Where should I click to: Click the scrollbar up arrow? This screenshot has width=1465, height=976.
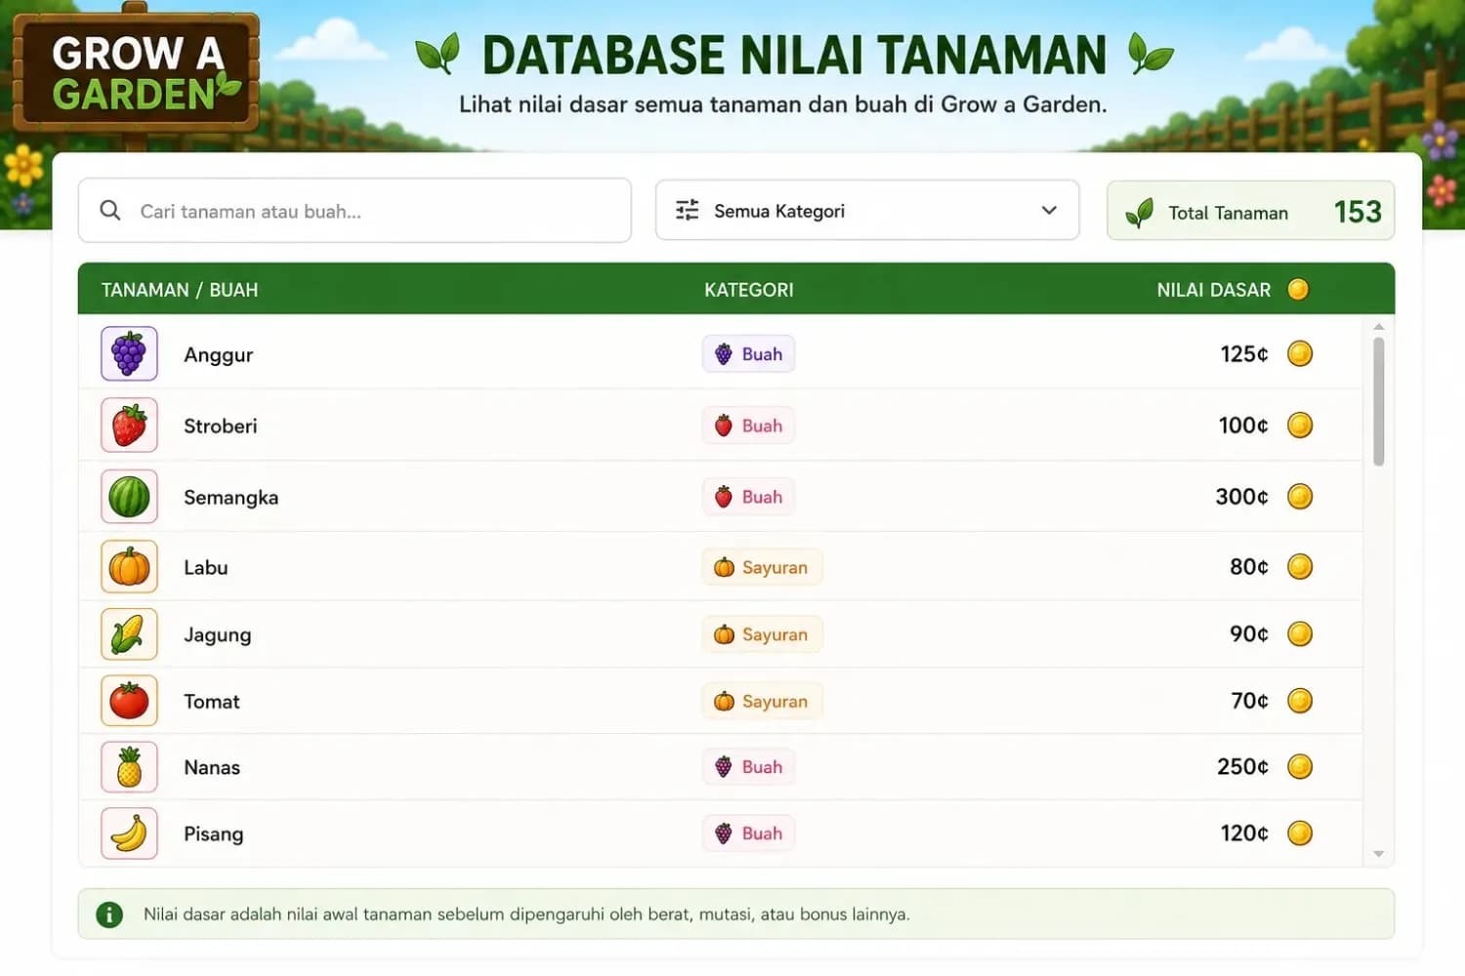click(1378, 327)
